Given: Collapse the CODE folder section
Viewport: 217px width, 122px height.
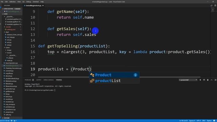Looking at the screenshot, I should tap(12, 14).
